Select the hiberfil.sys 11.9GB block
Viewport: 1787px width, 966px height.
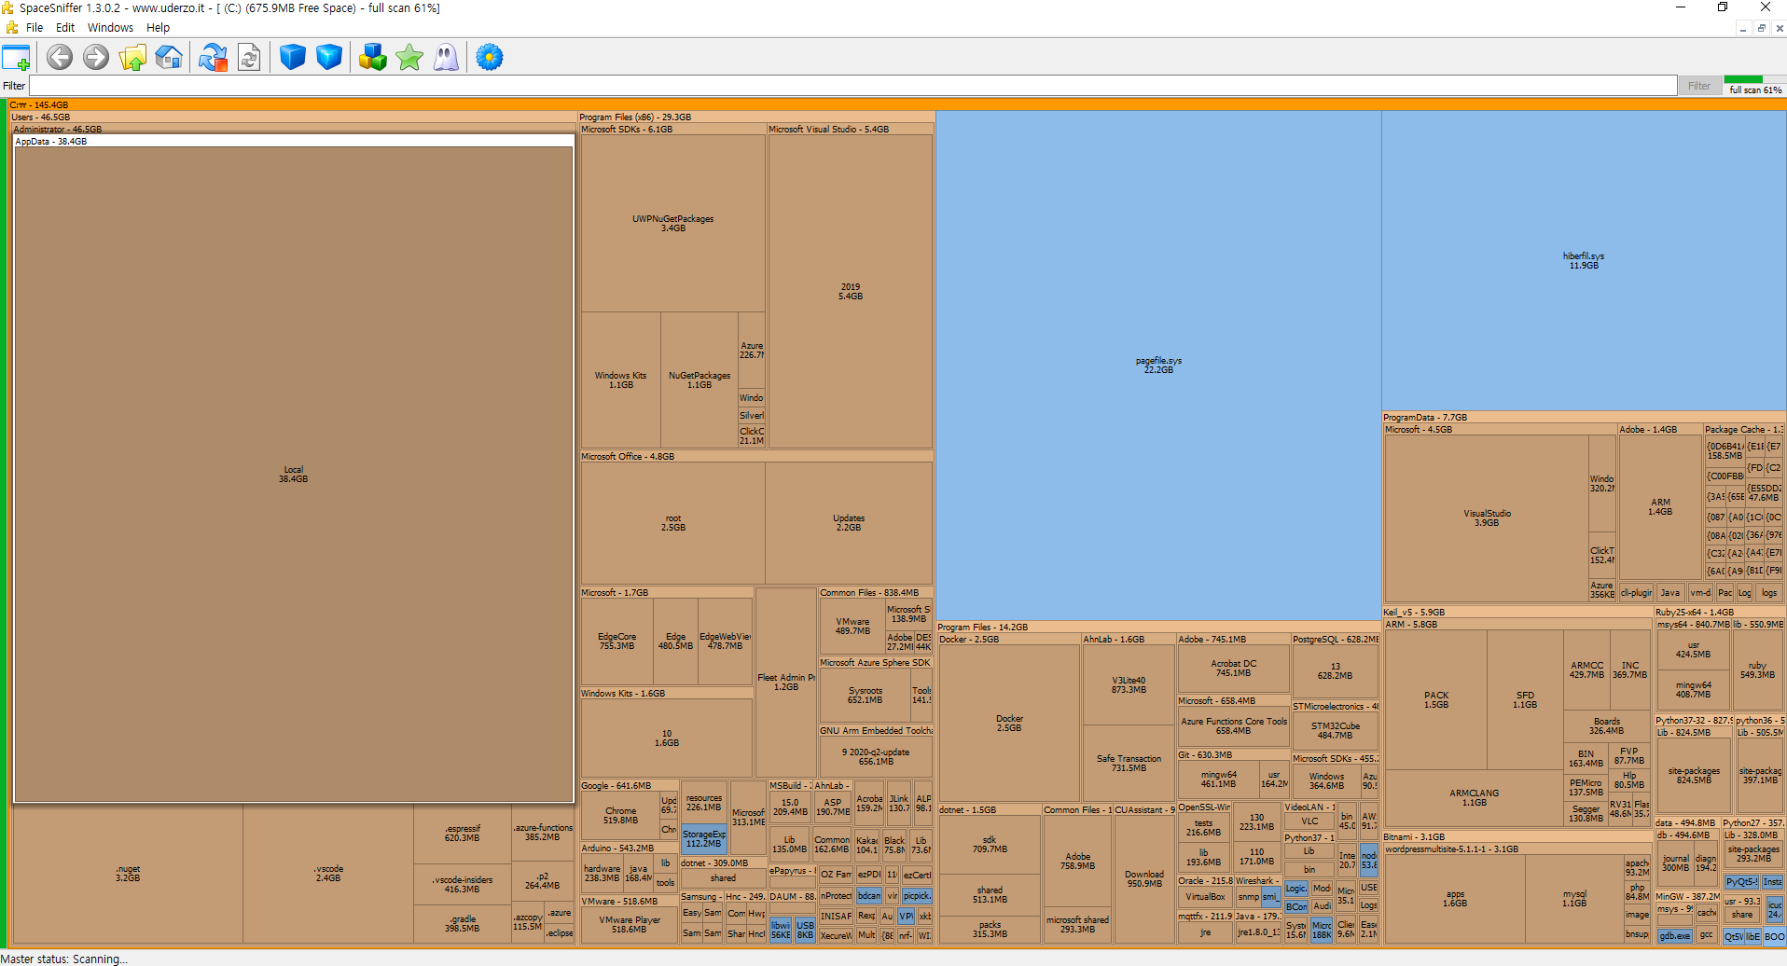tap(1584, 261)
